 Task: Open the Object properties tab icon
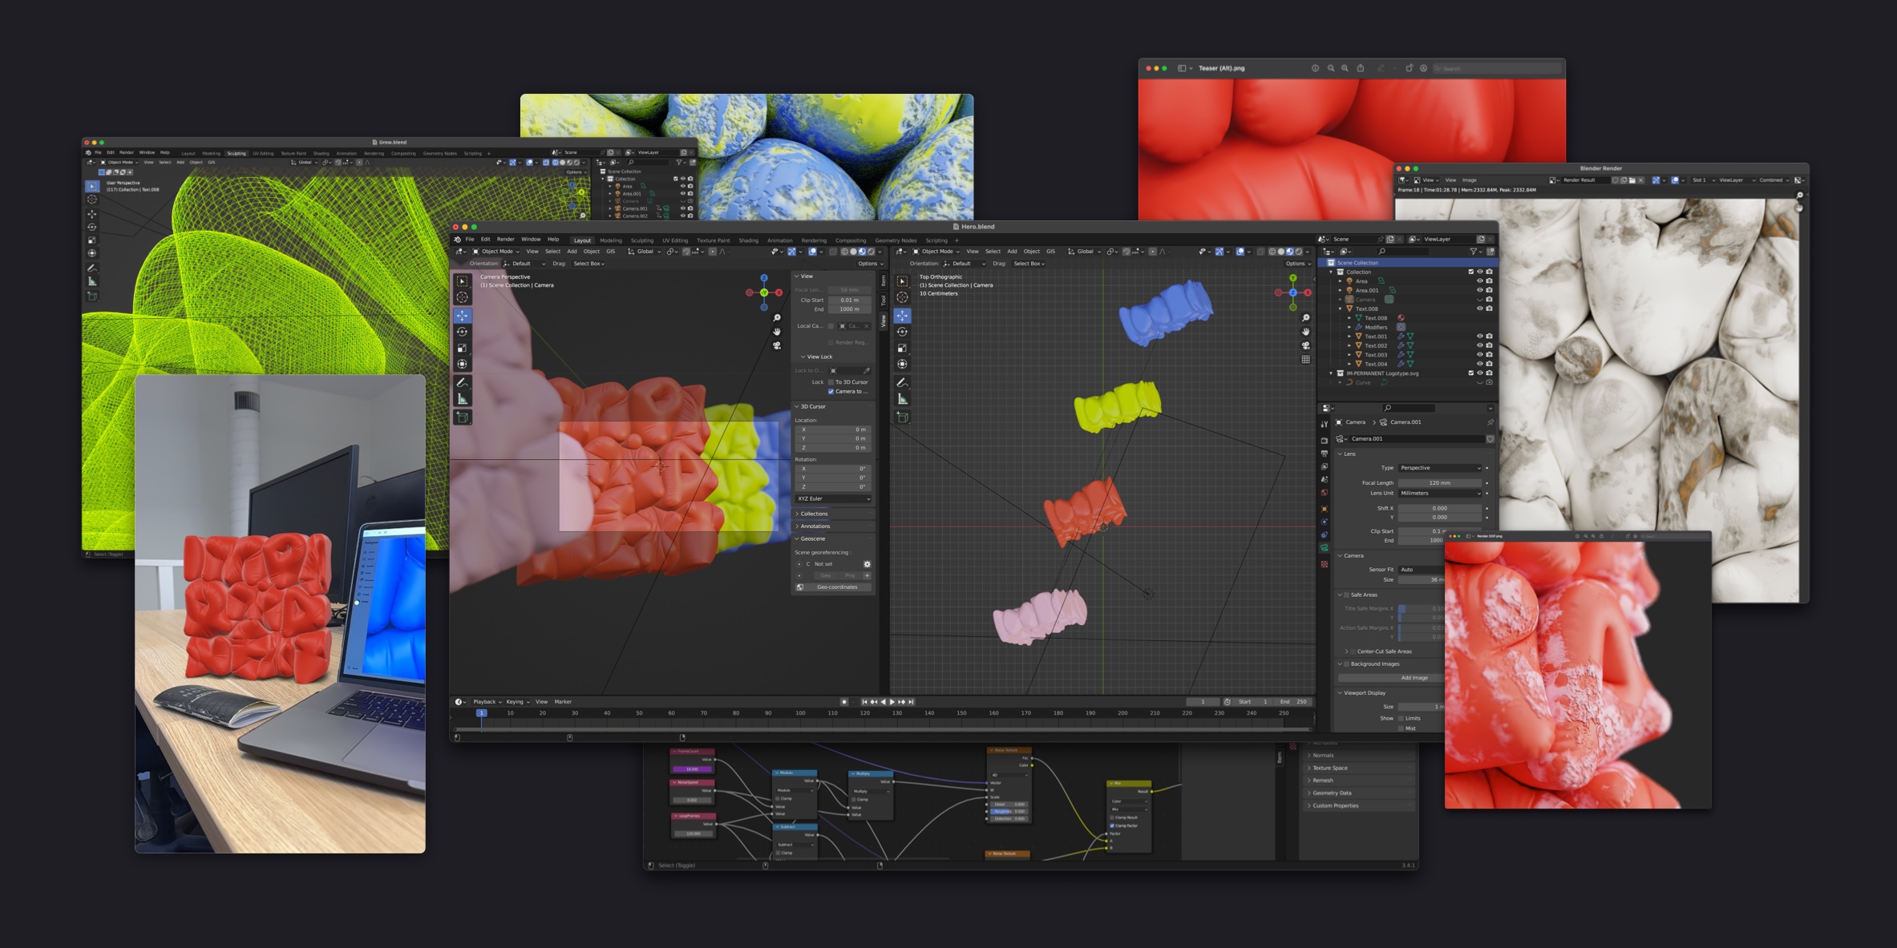tap(1325, 508)
